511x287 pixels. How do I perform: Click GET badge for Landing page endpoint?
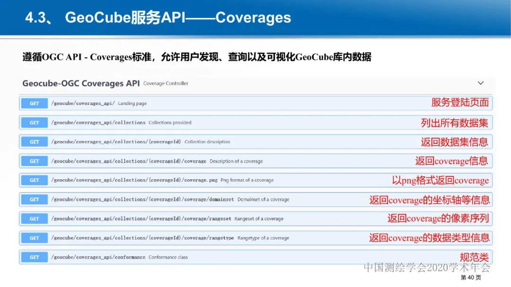(35, 104)
